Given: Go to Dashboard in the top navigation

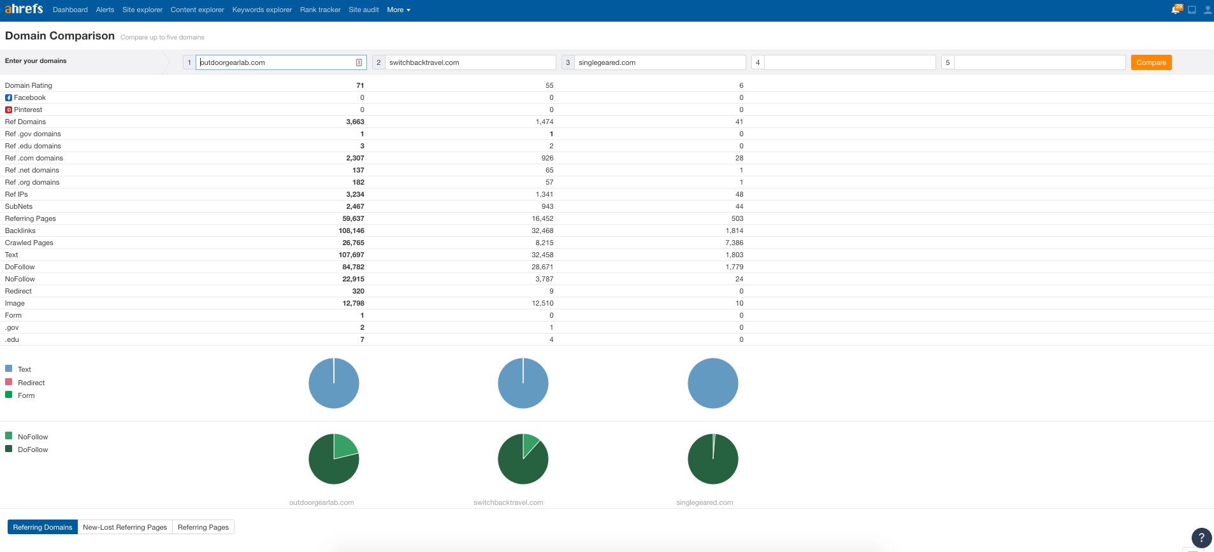Looking at the screenshot, I should 70,10.
